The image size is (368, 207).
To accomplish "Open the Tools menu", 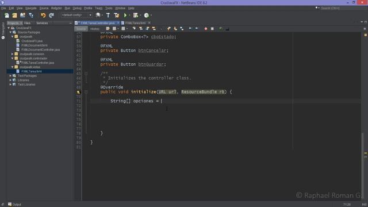I will (x=109, y=8).
